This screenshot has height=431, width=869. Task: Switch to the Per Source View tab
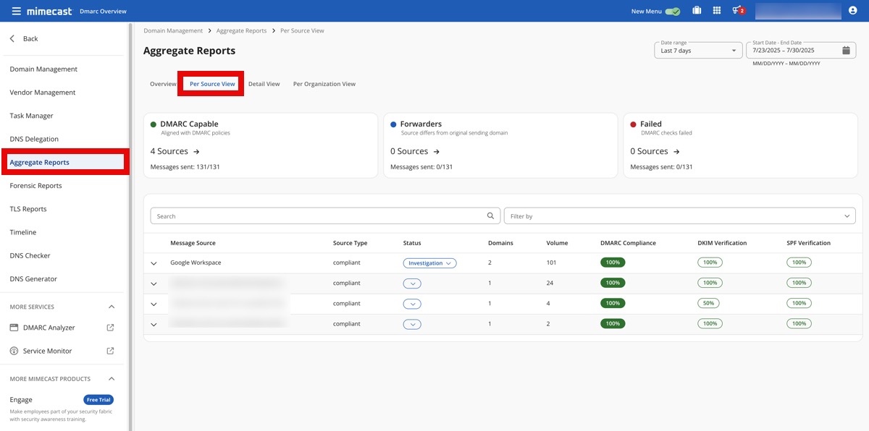point(212,84)
